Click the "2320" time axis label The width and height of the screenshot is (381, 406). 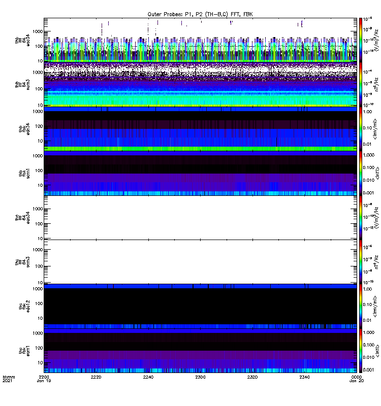coord(252,377)
